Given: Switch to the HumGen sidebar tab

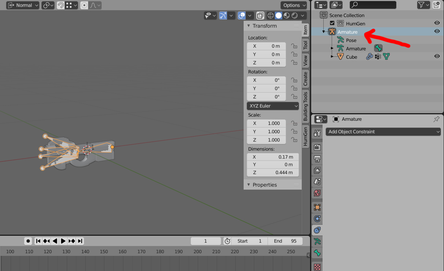Looking at the screenshot, I should pos(305,136).
